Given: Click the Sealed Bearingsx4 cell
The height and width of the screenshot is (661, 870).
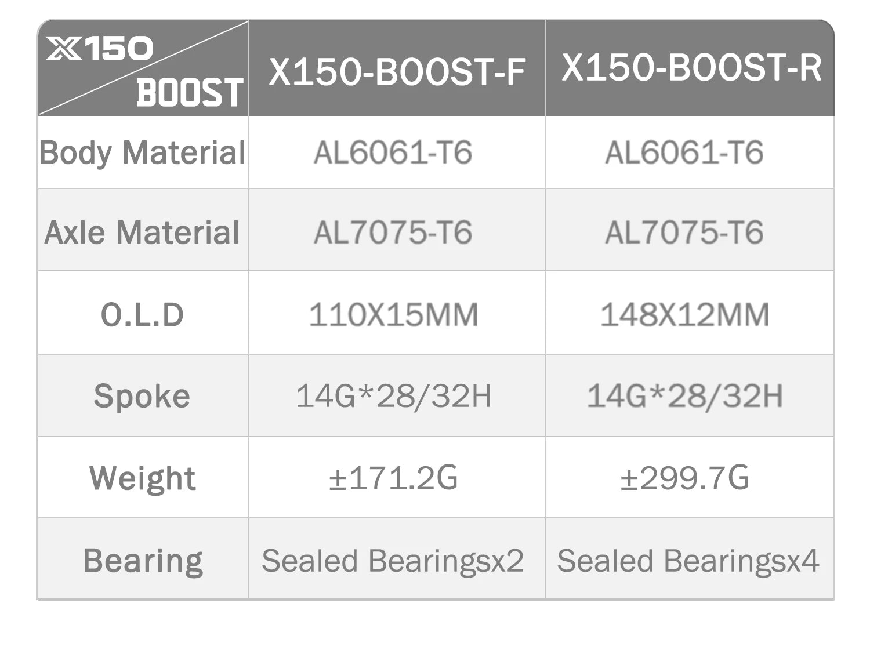Looking at the screenshot, I should point(688,561).
